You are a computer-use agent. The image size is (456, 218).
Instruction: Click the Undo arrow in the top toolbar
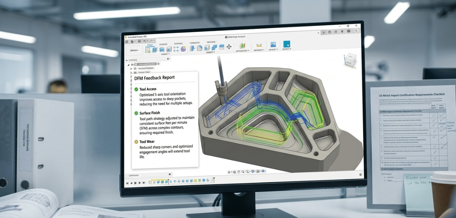[x=145, y=41]
